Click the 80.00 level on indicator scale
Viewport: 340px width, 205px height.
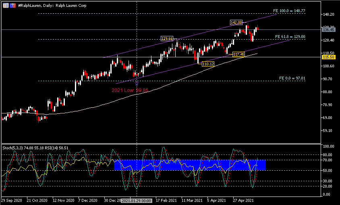328,155
